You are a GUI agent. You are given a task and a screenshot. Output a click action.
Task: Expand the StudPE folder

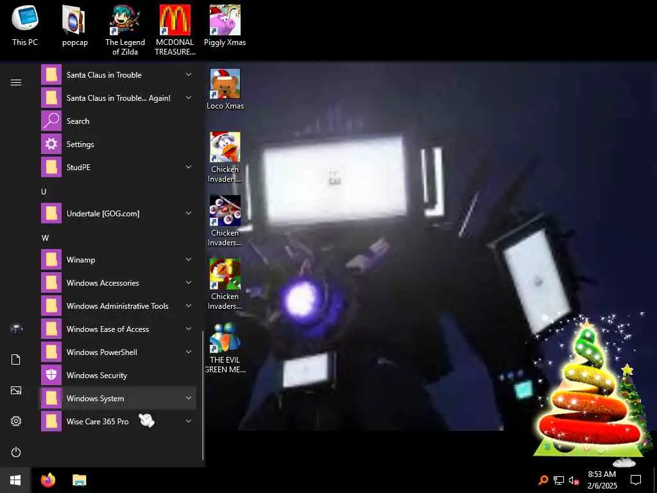click(119, 168)
